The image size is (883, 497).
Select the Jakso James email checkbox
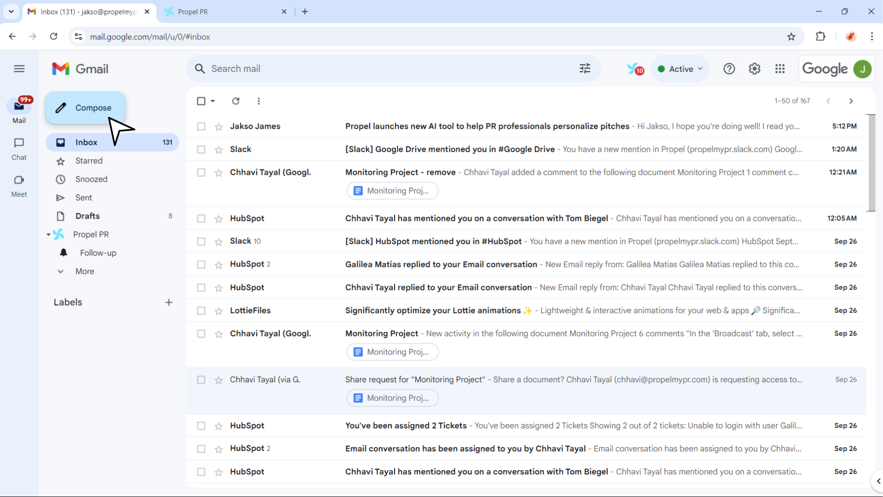201,126
